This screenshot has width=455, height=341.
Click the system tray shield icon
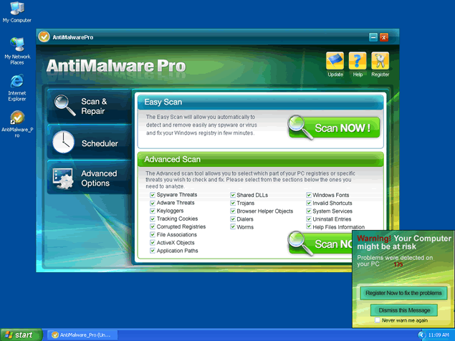point(422,335)
